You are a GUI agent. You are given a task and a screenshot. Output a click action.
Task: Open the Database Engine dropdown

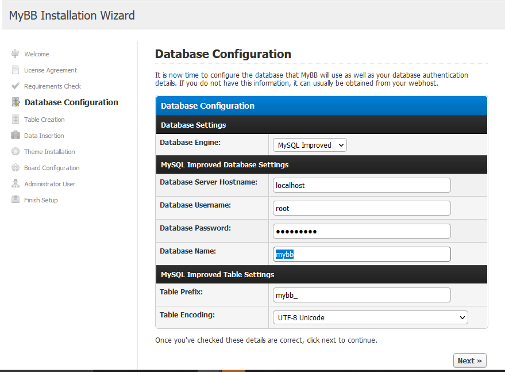tap(310, 145)
